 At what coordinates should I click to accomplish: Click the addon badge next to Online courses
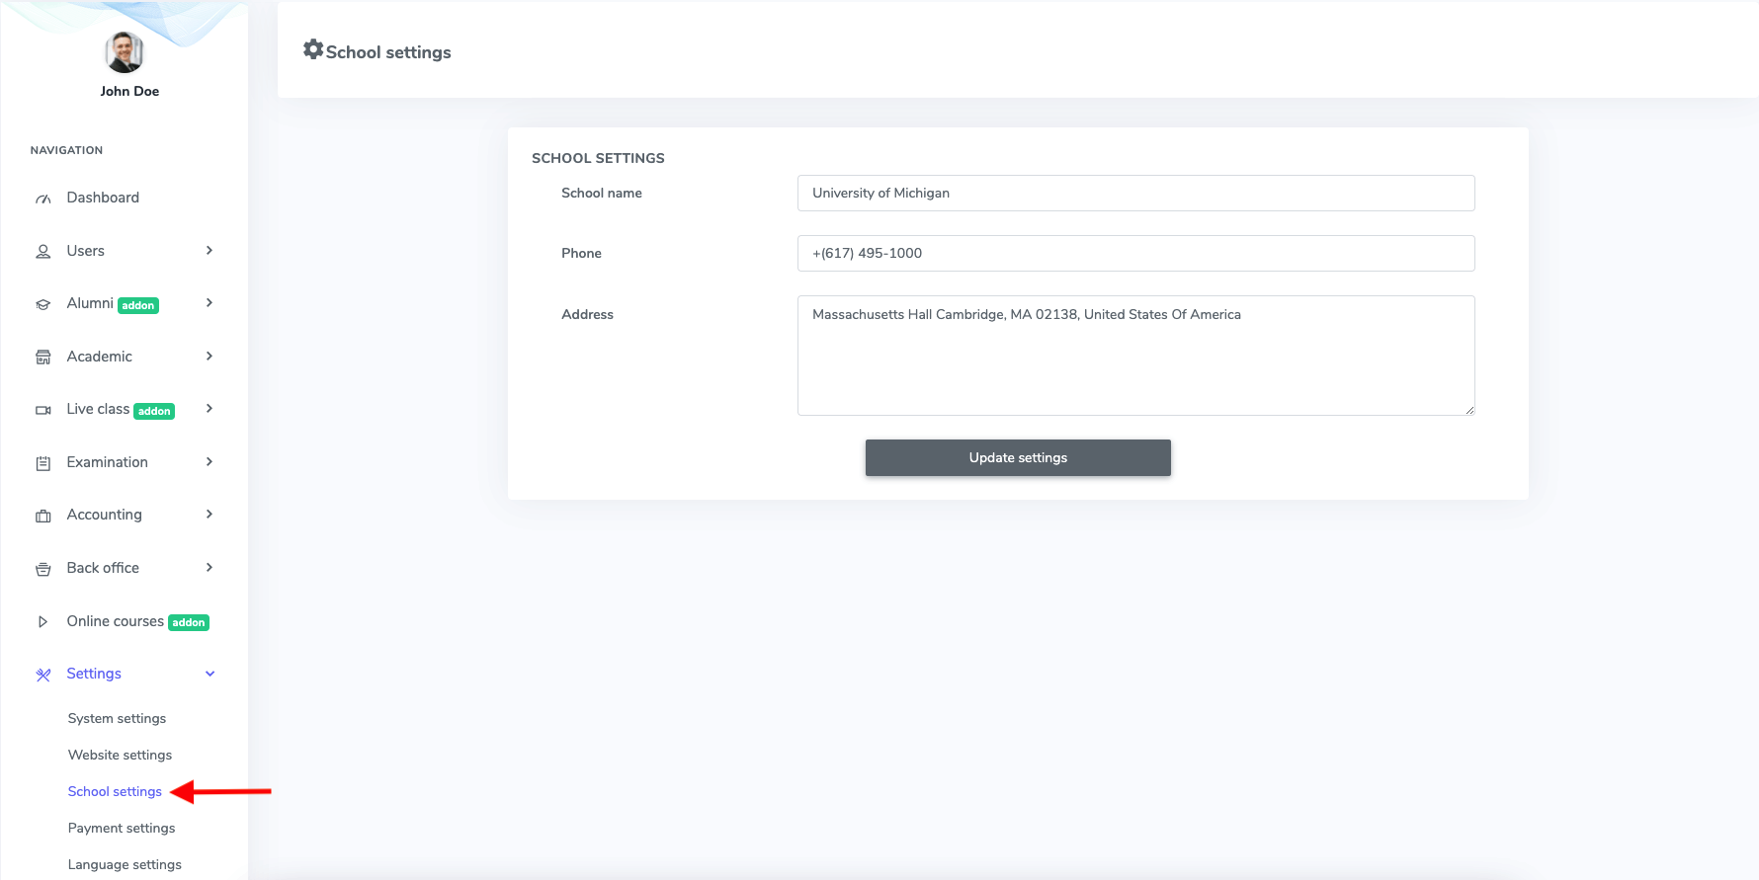(189, 623)
